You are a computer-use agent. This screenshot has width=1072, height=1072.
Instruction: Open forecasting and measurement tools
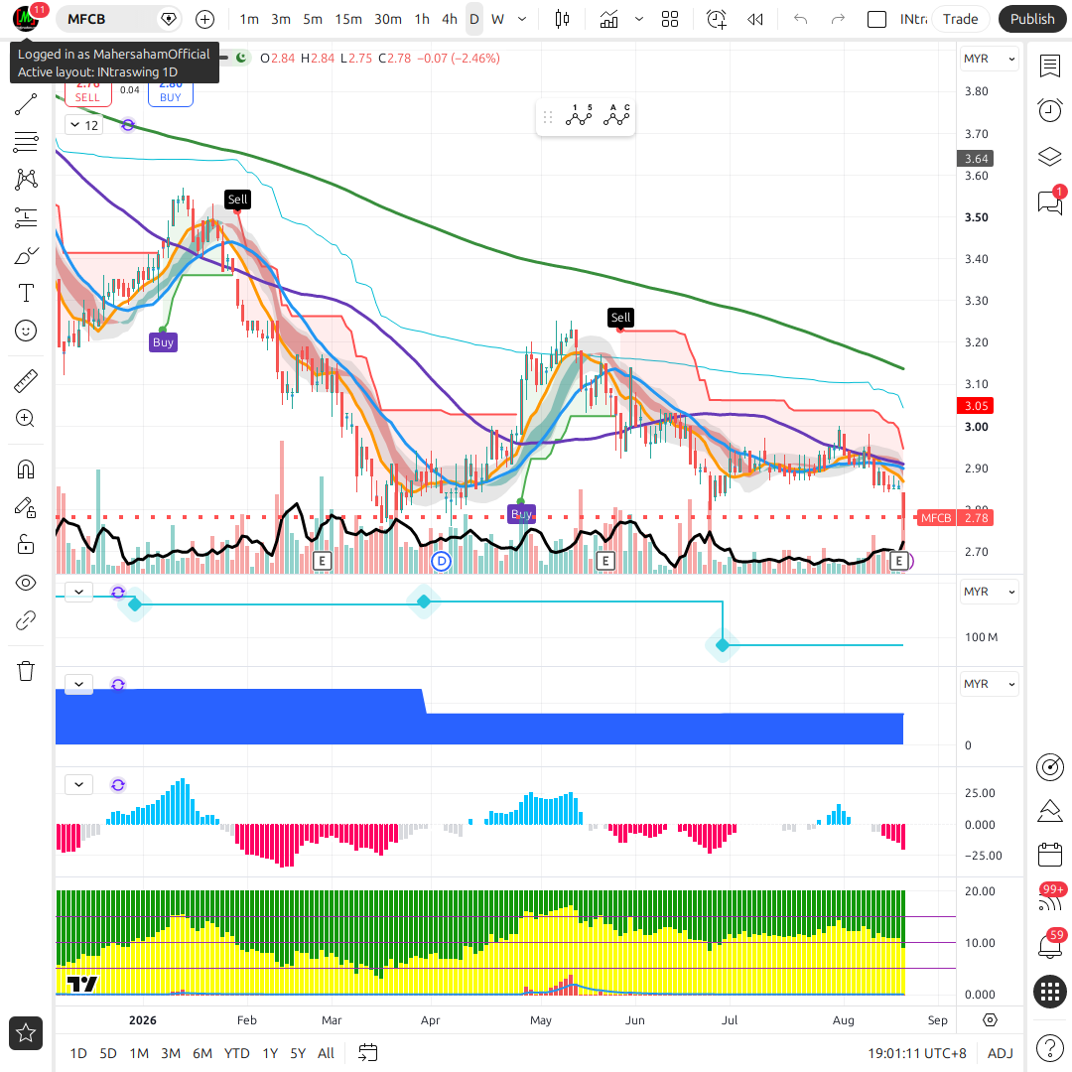[26, 217]
